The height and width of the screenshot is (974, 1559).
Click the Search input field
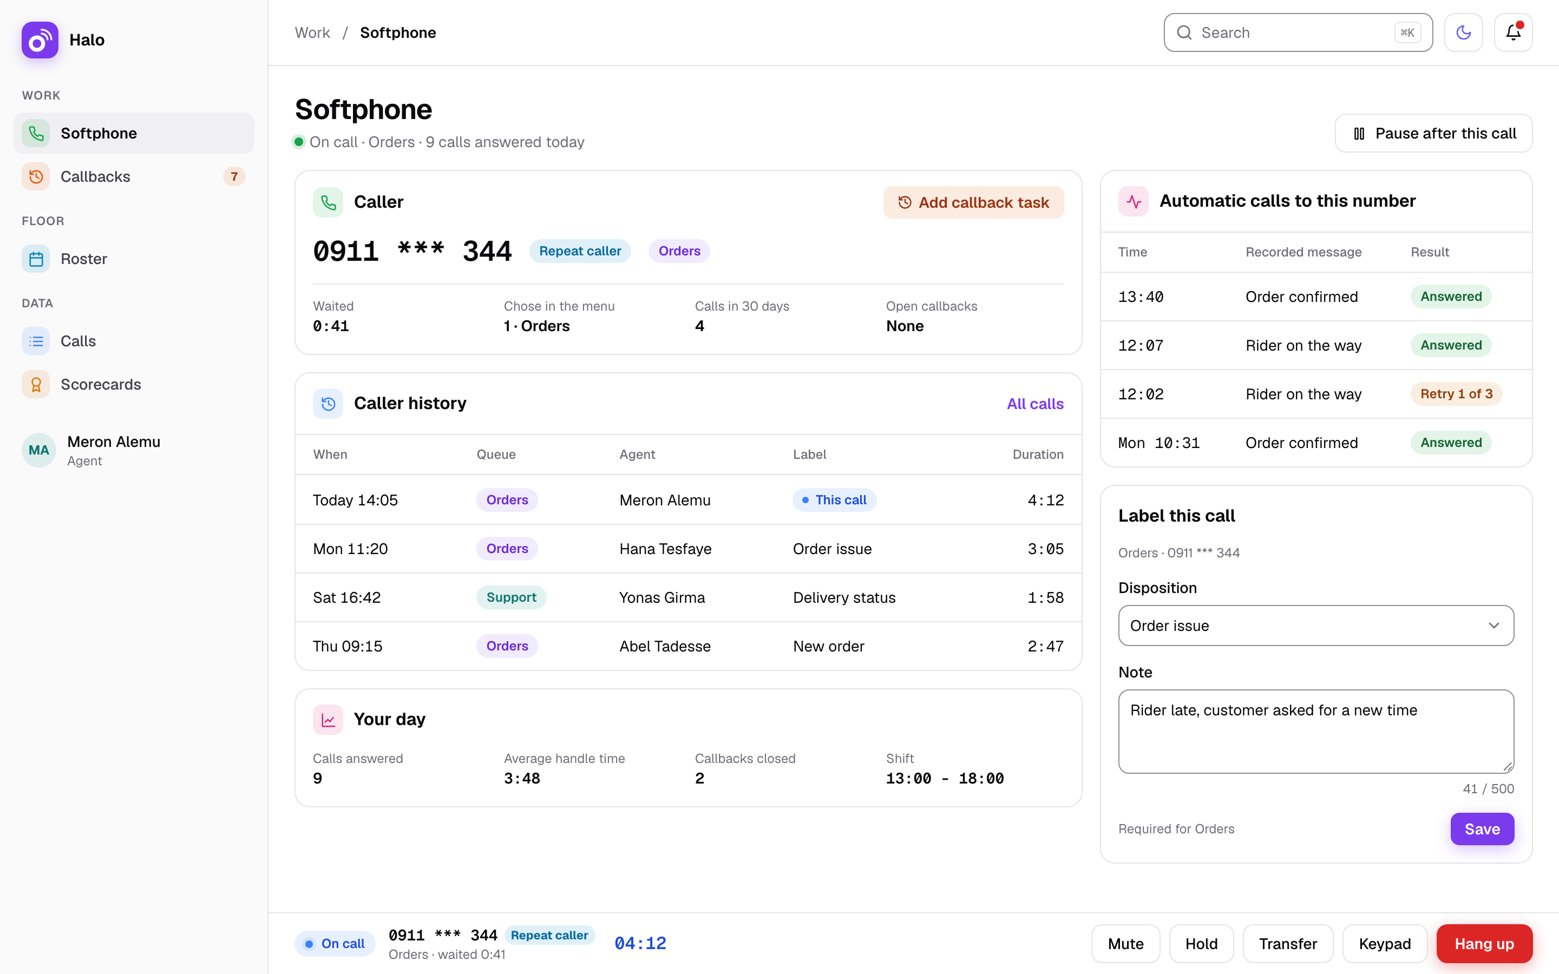(x=1298, y=33)
